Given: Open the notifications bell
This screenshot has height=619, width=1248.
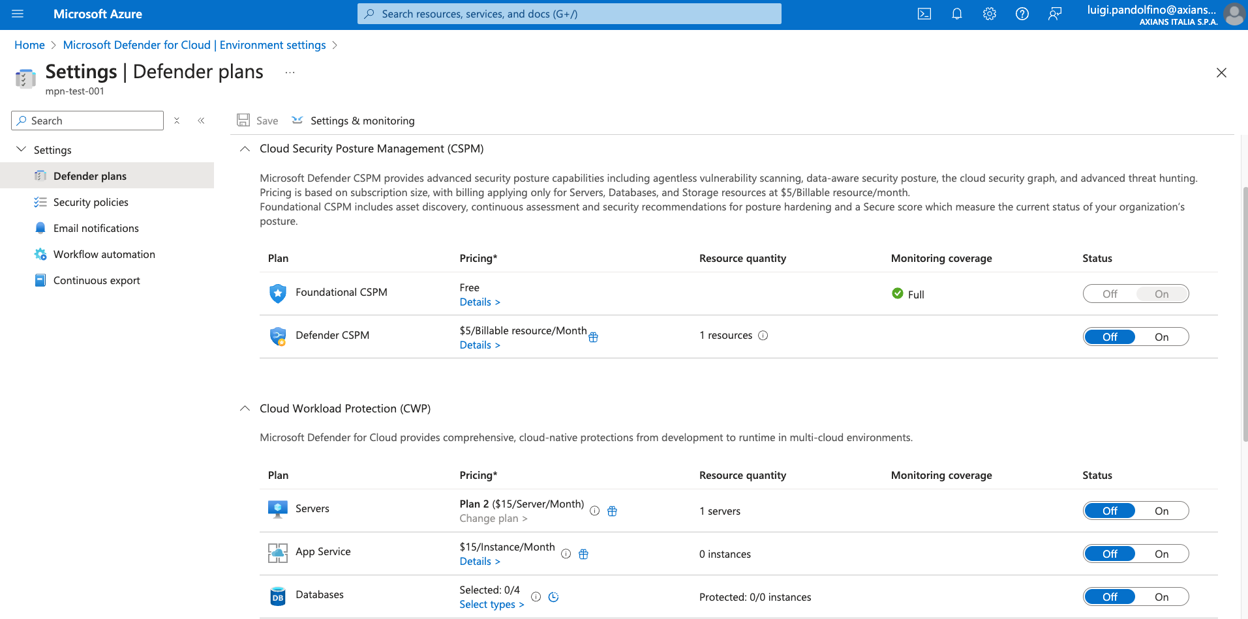Looking at the screenshot, I should point(956,14).
